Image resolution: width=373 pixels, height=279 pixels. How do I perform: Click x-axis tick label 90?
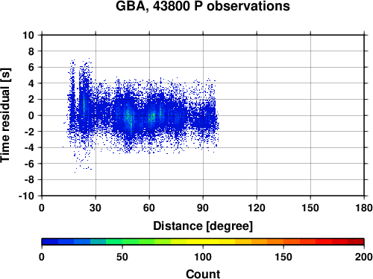click(x=203, y=208)
